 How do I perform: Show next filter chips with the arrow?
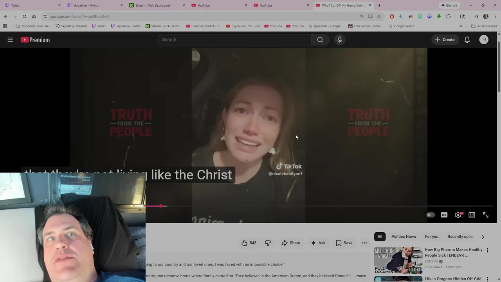[x=483, y=237]
